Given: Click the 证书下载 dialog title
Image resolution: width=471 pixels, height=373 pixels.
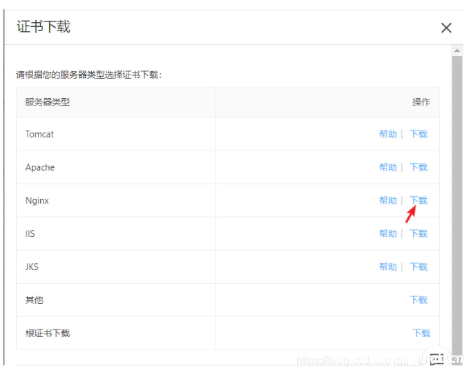Looking at the screenshot, I should (44, 27).
